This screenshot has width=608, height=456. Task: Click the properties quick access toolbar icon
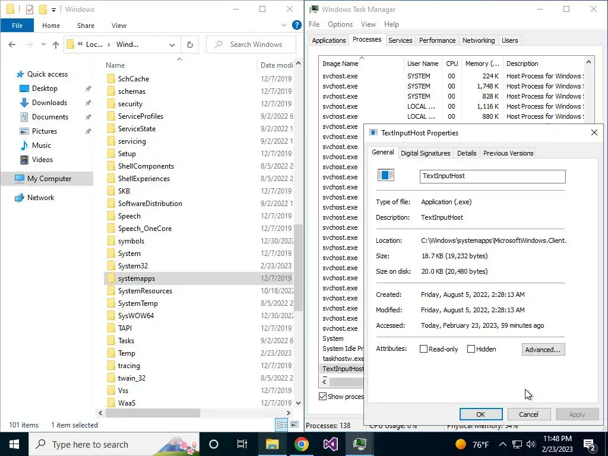tap(30, 9)
